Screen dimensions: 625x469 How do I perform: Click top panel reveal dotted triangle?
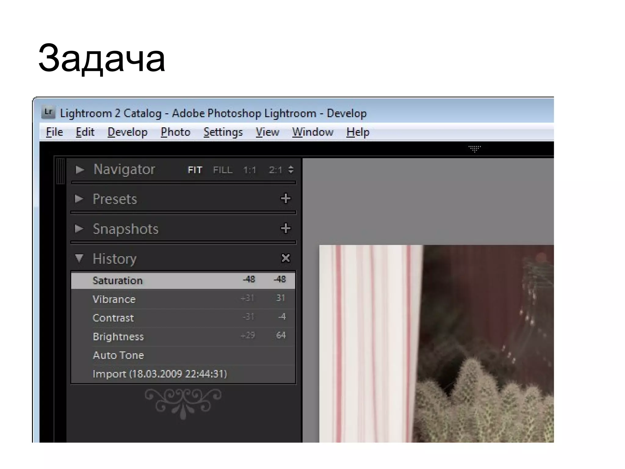tap(475, 149)
